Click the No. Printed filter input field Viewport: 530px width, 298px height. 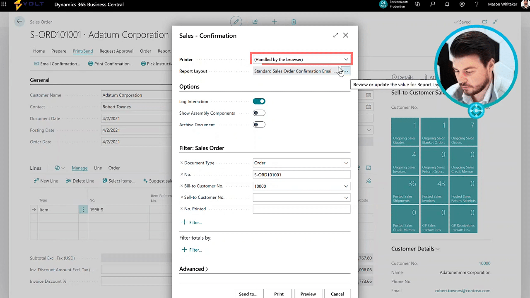click(301, 209)
